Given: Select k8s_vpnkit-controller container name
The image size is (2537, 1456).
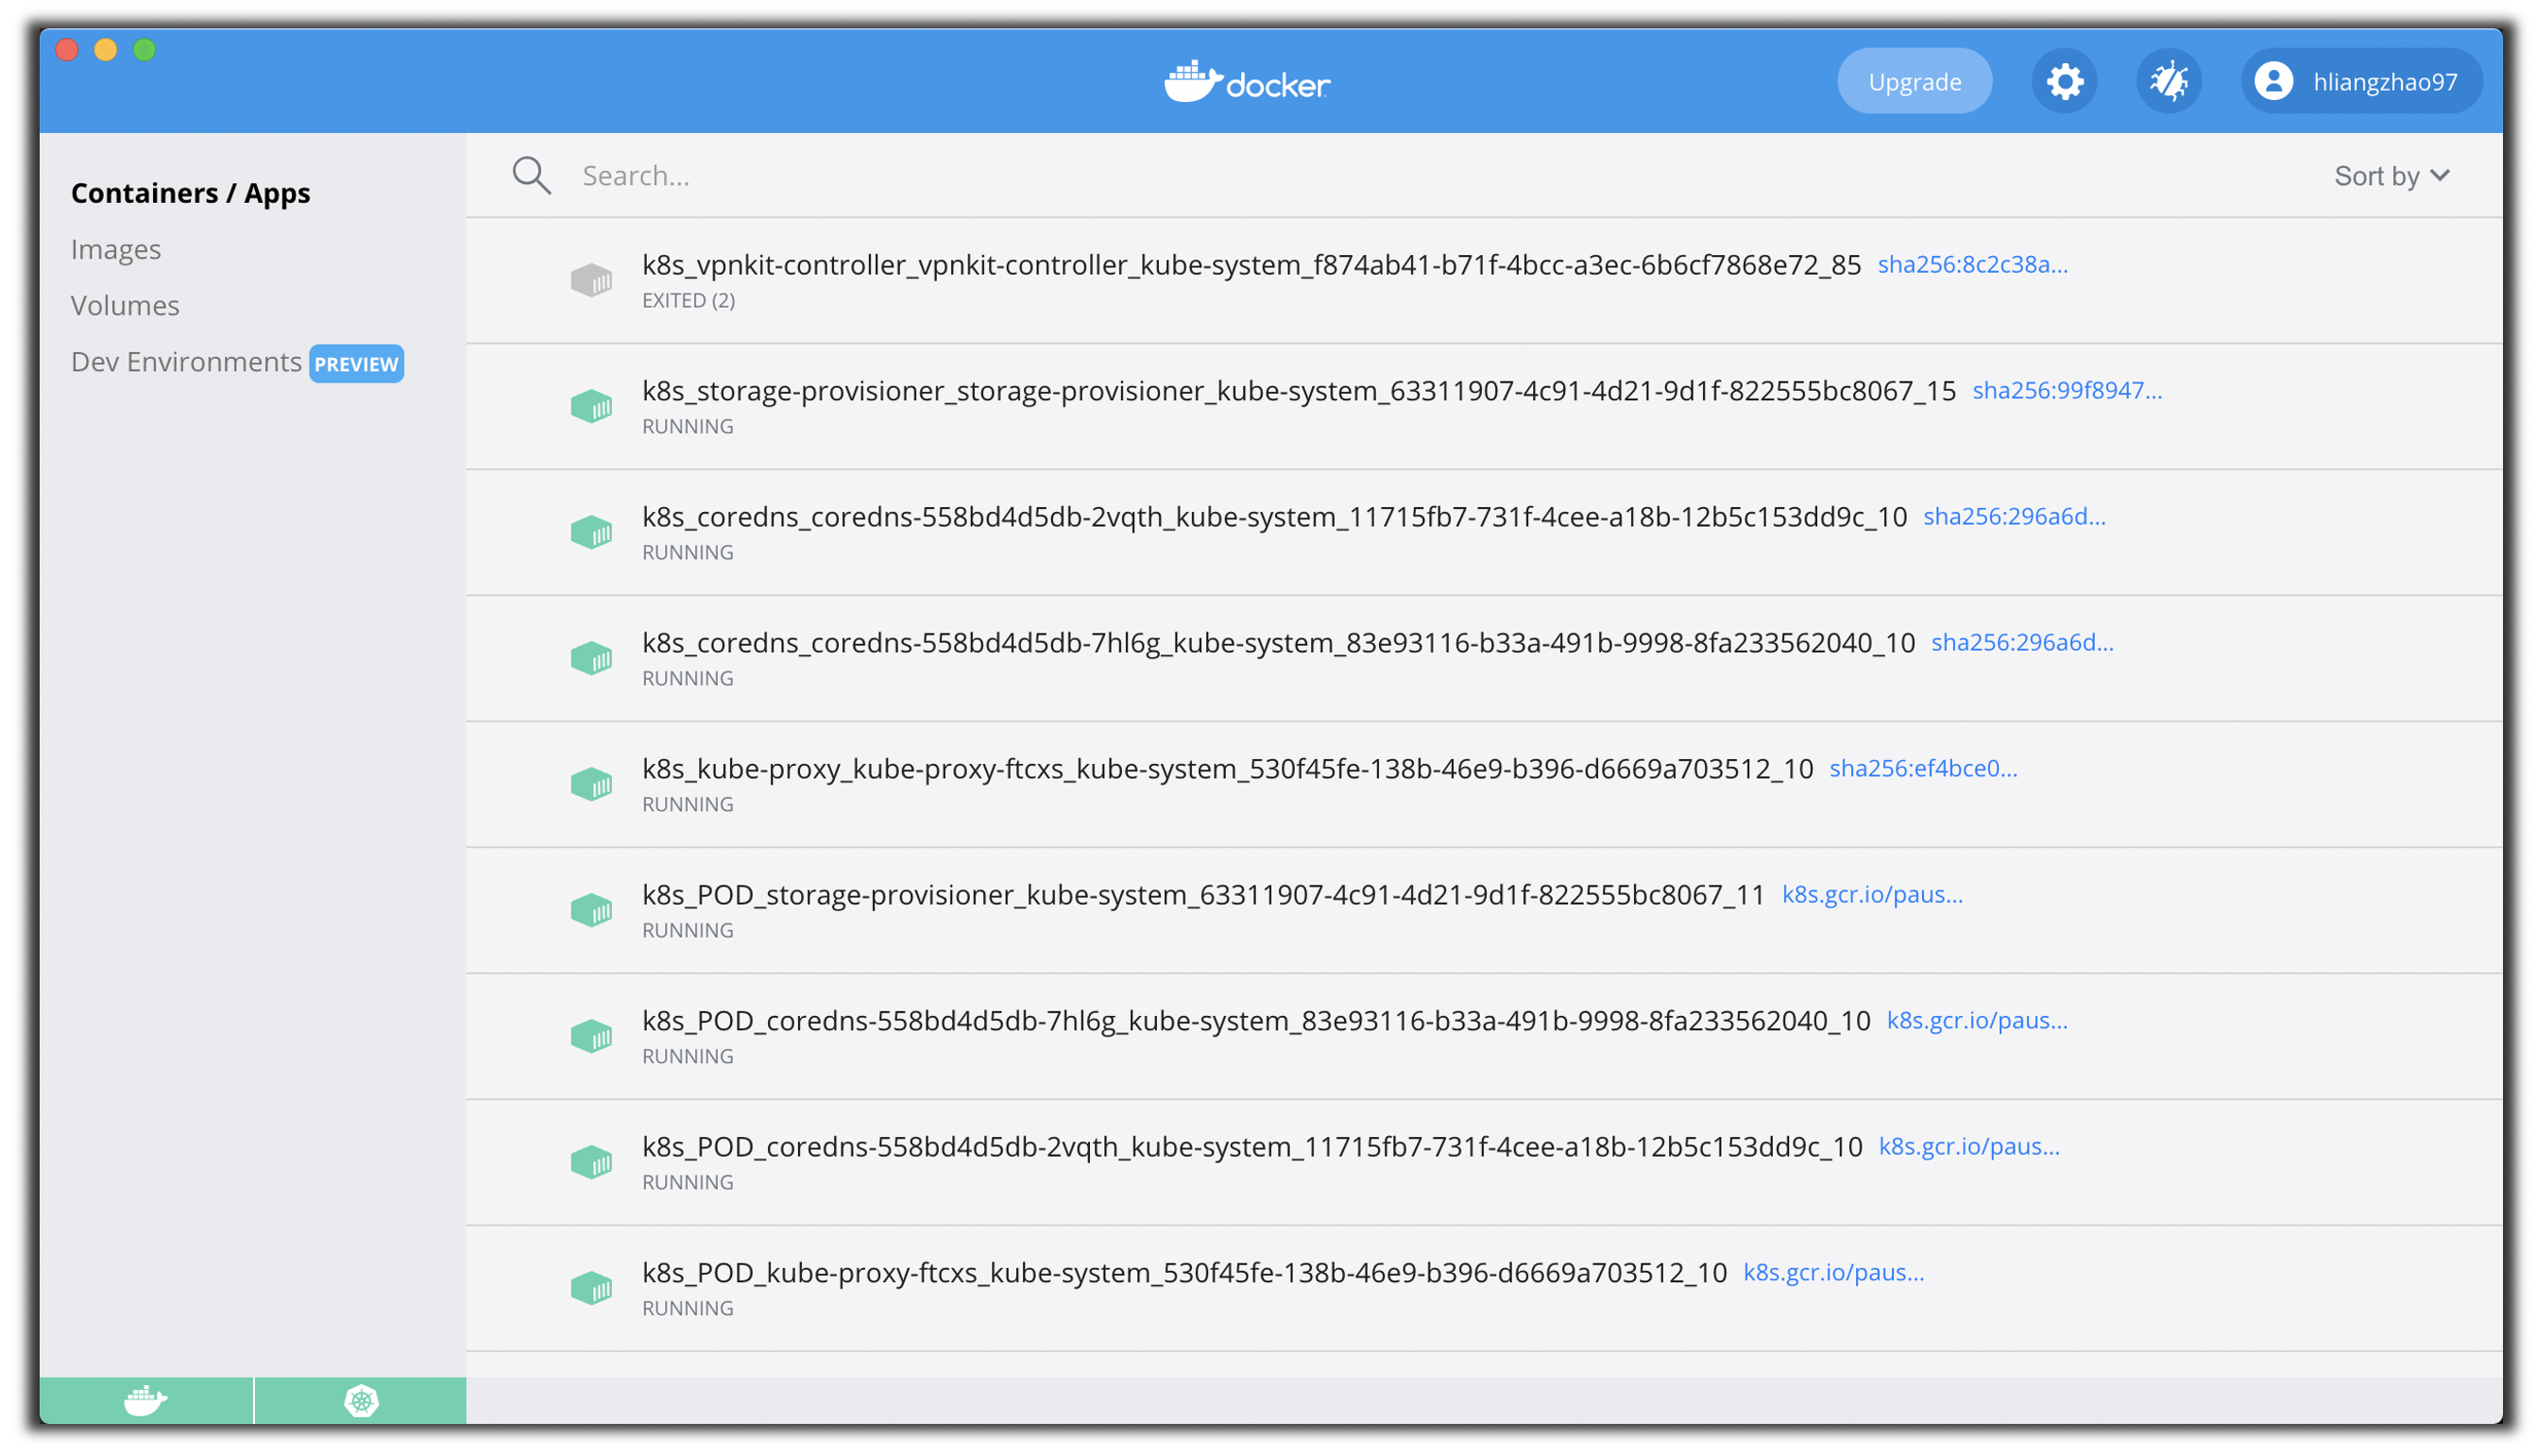Looking at the screenshot, I should pyautogui.click(x=1251, y=264).
